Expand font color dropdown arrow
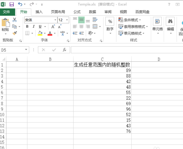 tap(55, 33)
